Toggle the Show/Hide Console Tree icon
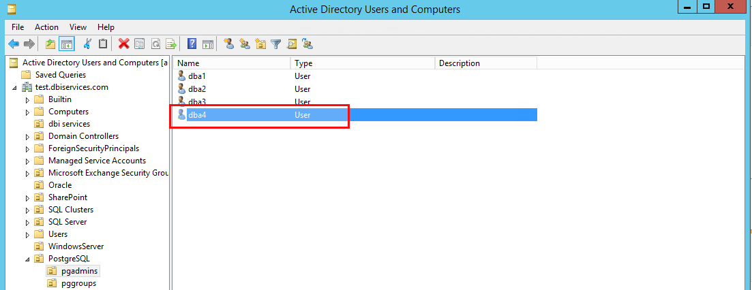 click(66, 44)
